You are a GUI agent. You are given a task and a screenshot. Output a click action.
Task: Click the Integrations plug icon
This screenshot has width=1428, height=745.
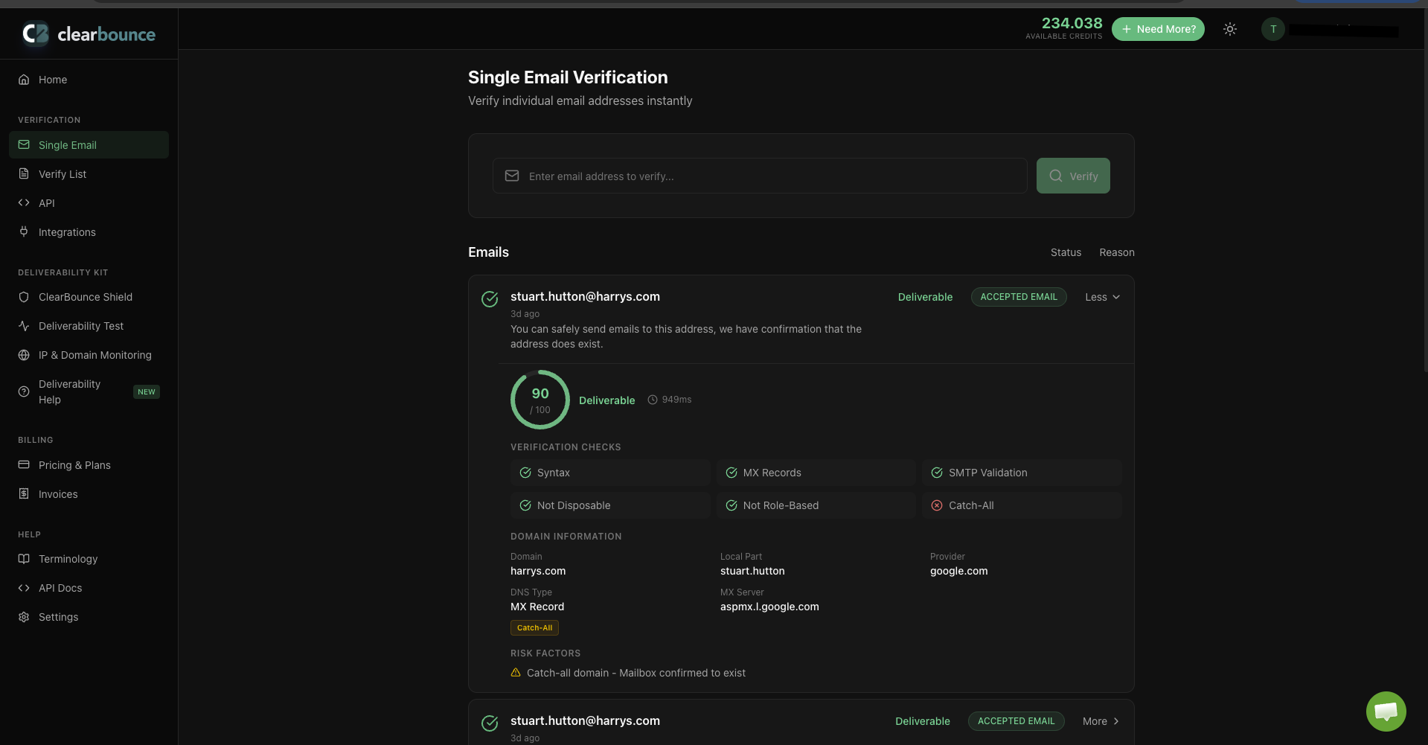click(x=24, y=232)
